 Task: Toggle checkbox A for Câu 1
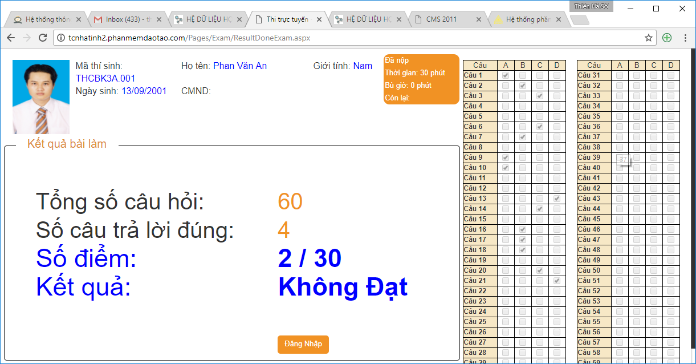(506, 75)
